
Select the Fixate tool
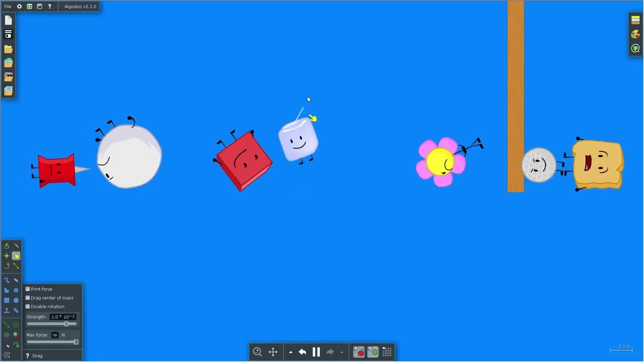16,325
